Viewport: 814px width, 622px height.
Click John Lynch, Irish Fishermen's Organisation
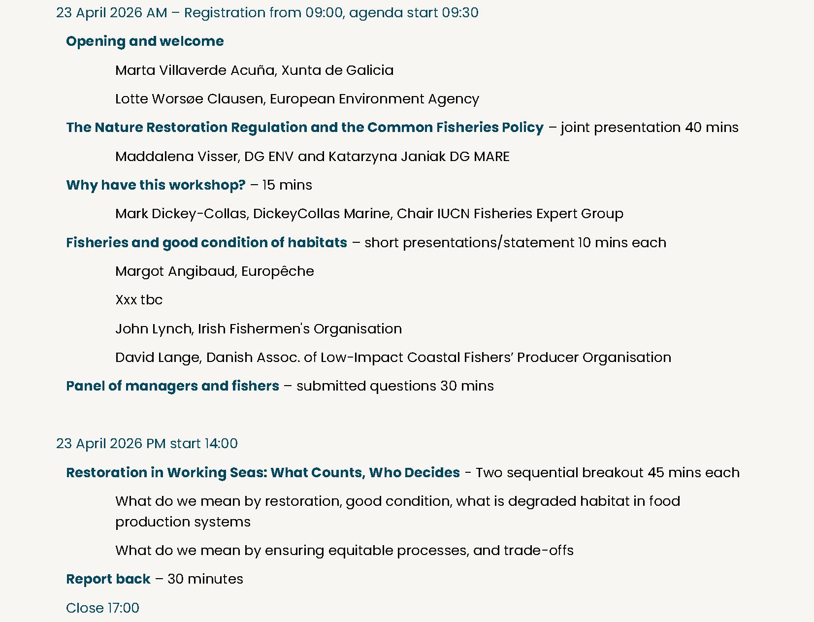pyautogui.click(x=258, y=329)
